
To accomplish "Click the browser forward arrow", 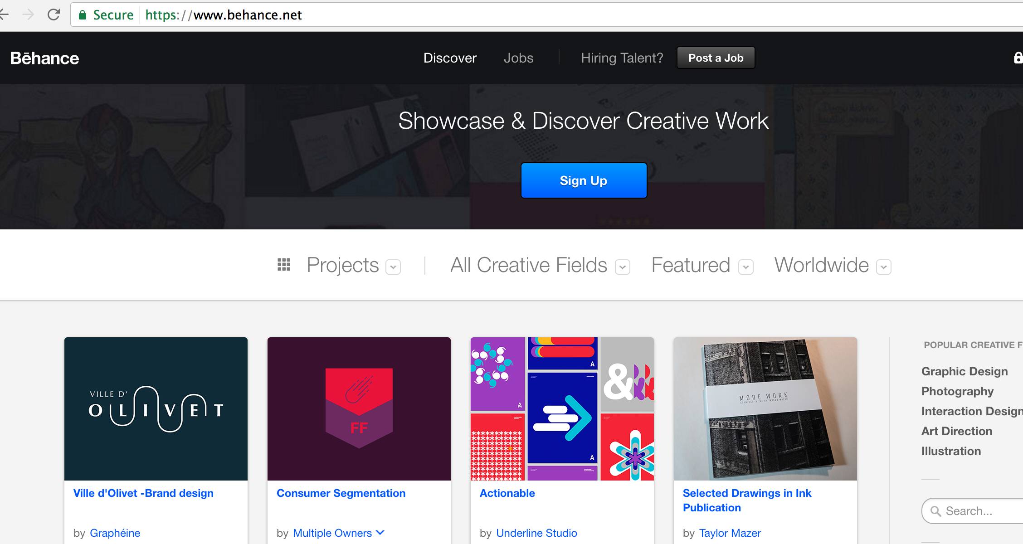I will pos(28,15).
